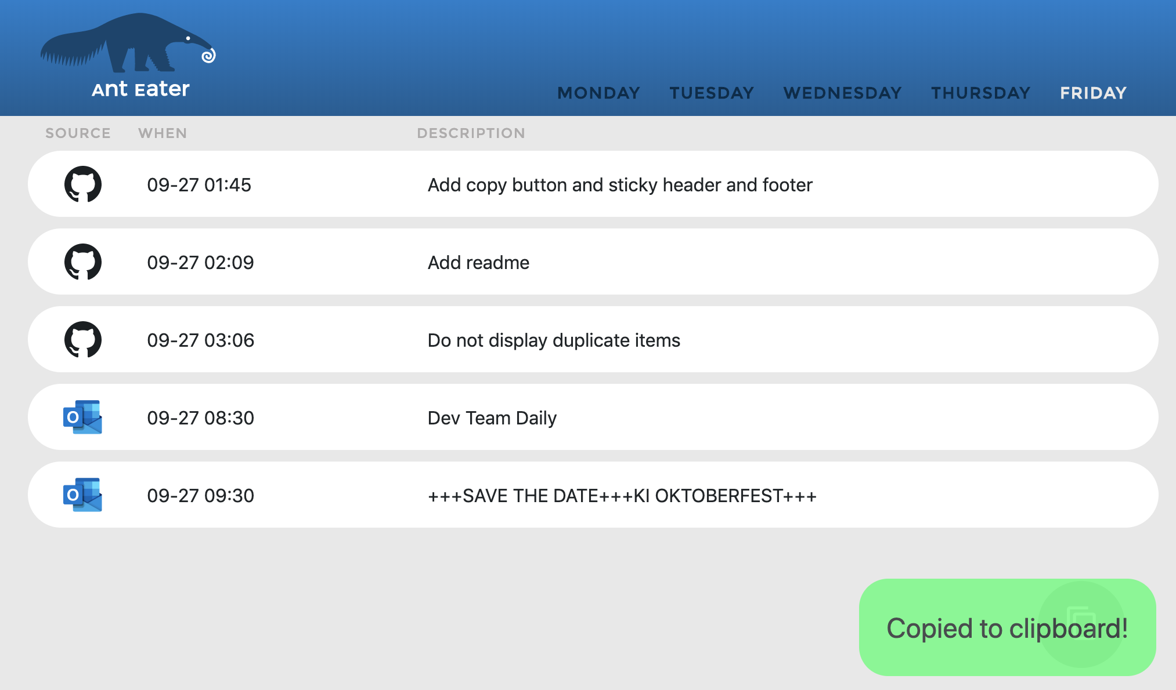
Task: Switch to the Monday tab
Action: click(598, 93)
